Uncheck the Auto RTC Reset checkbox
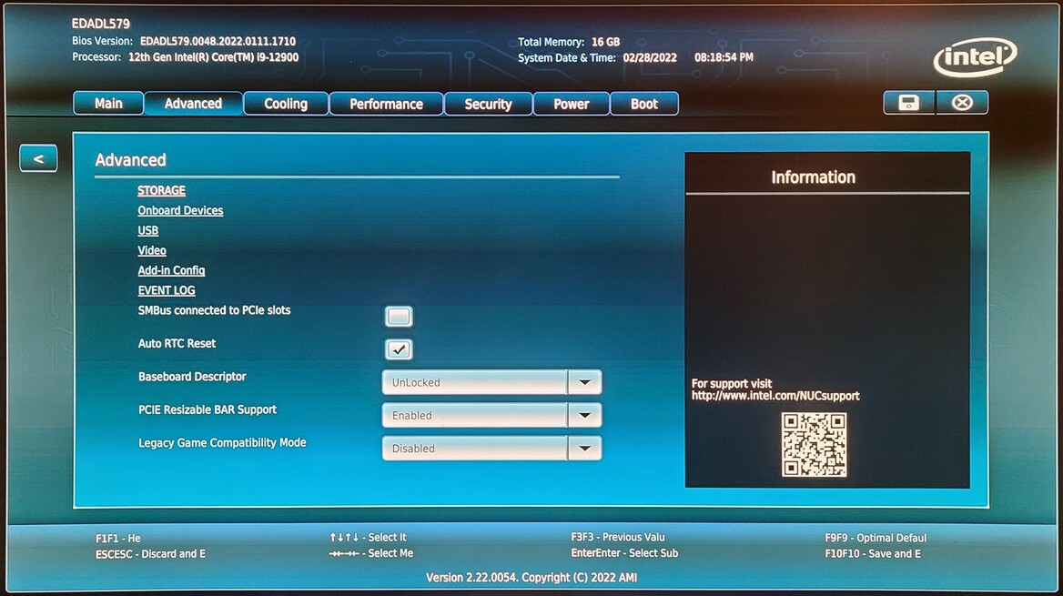Screen dimensions: 1063x596 398,349
